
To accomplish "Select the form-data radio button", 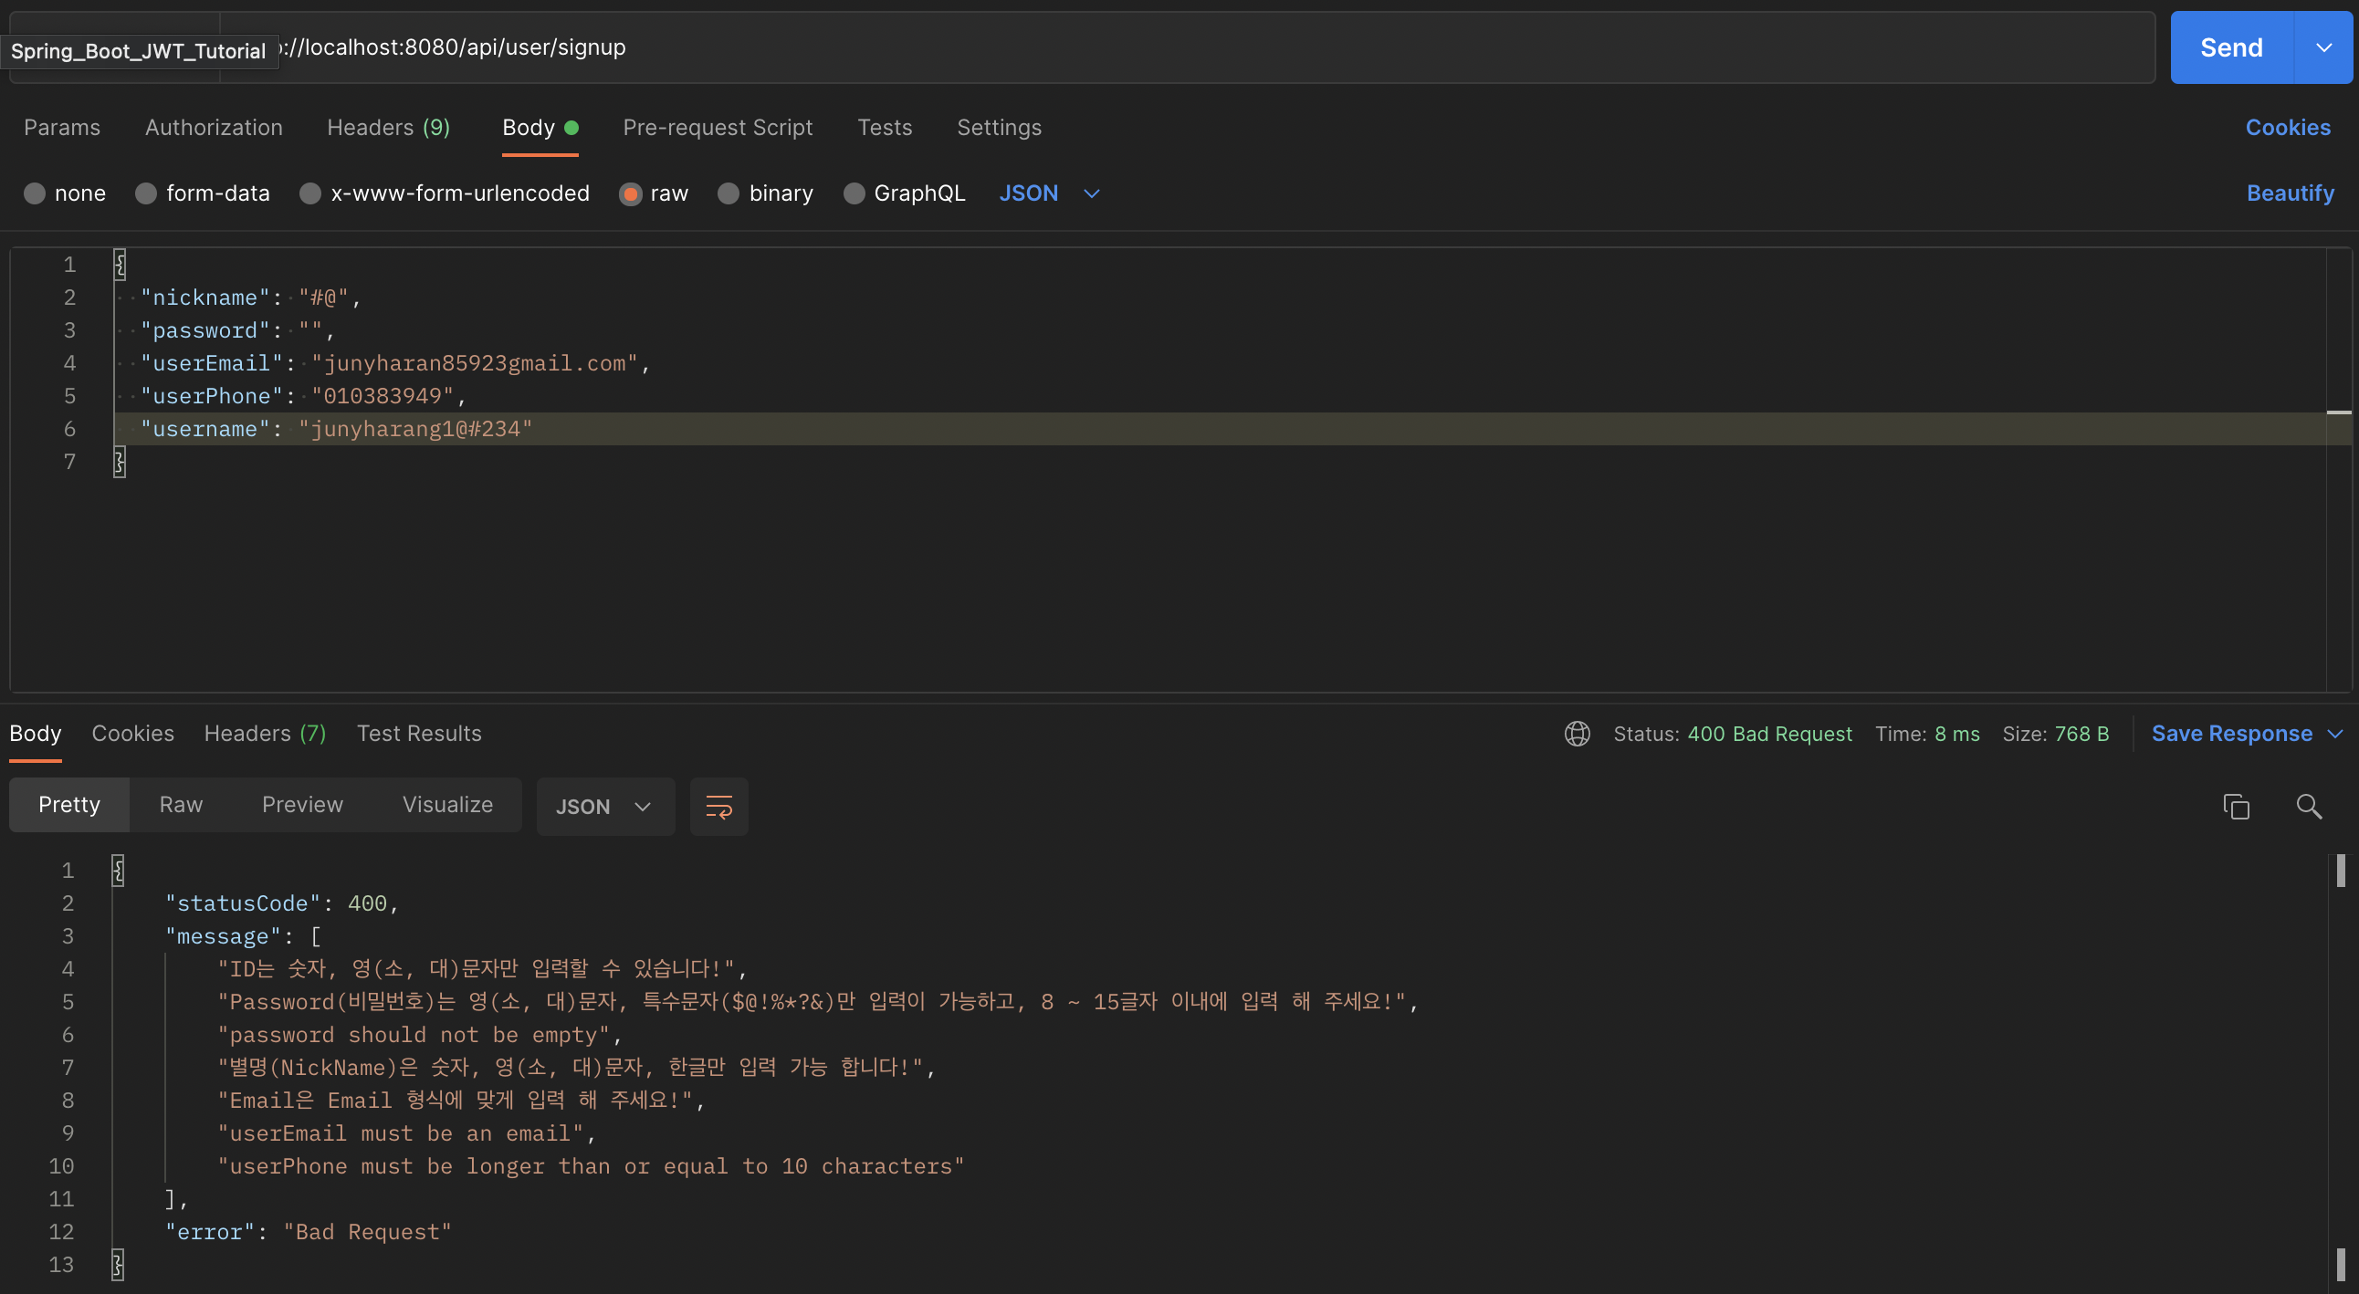I will click(145, 193).
